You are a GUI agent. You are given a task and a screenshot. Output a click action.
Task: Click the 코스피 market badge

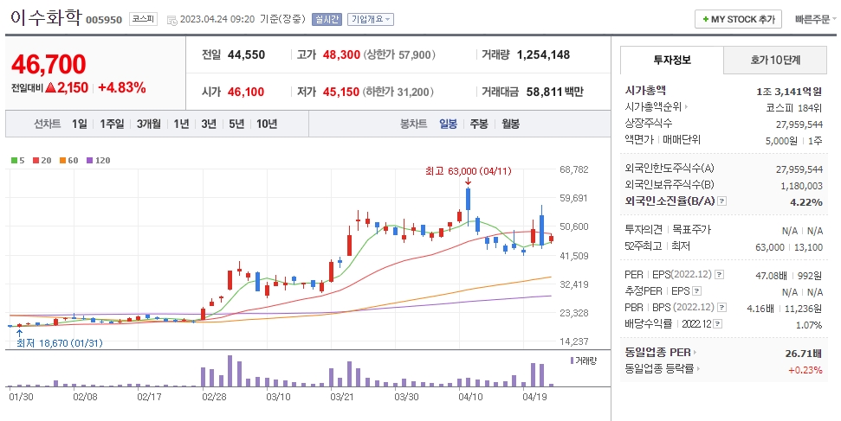pyautogui.click(x=143, y=19)
